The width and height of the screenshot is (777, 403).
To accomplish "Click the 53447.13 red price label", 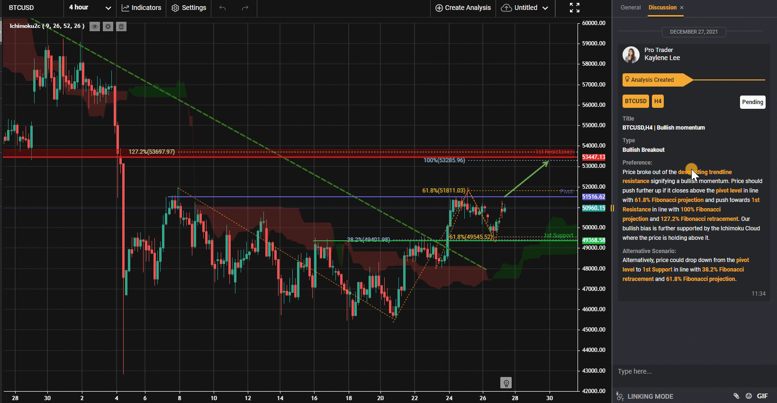I will pos(594,157).
